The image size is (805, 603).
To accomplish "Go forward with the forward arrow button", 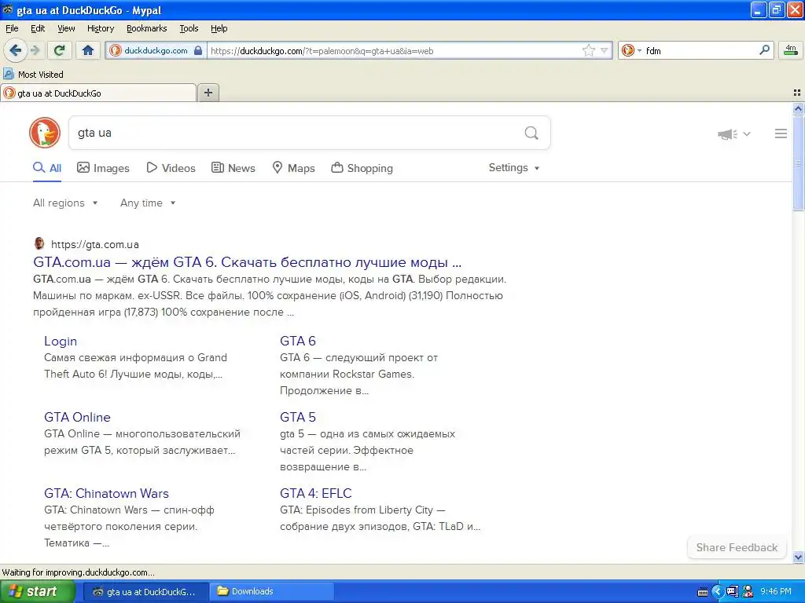I will (x=35, y=50).
